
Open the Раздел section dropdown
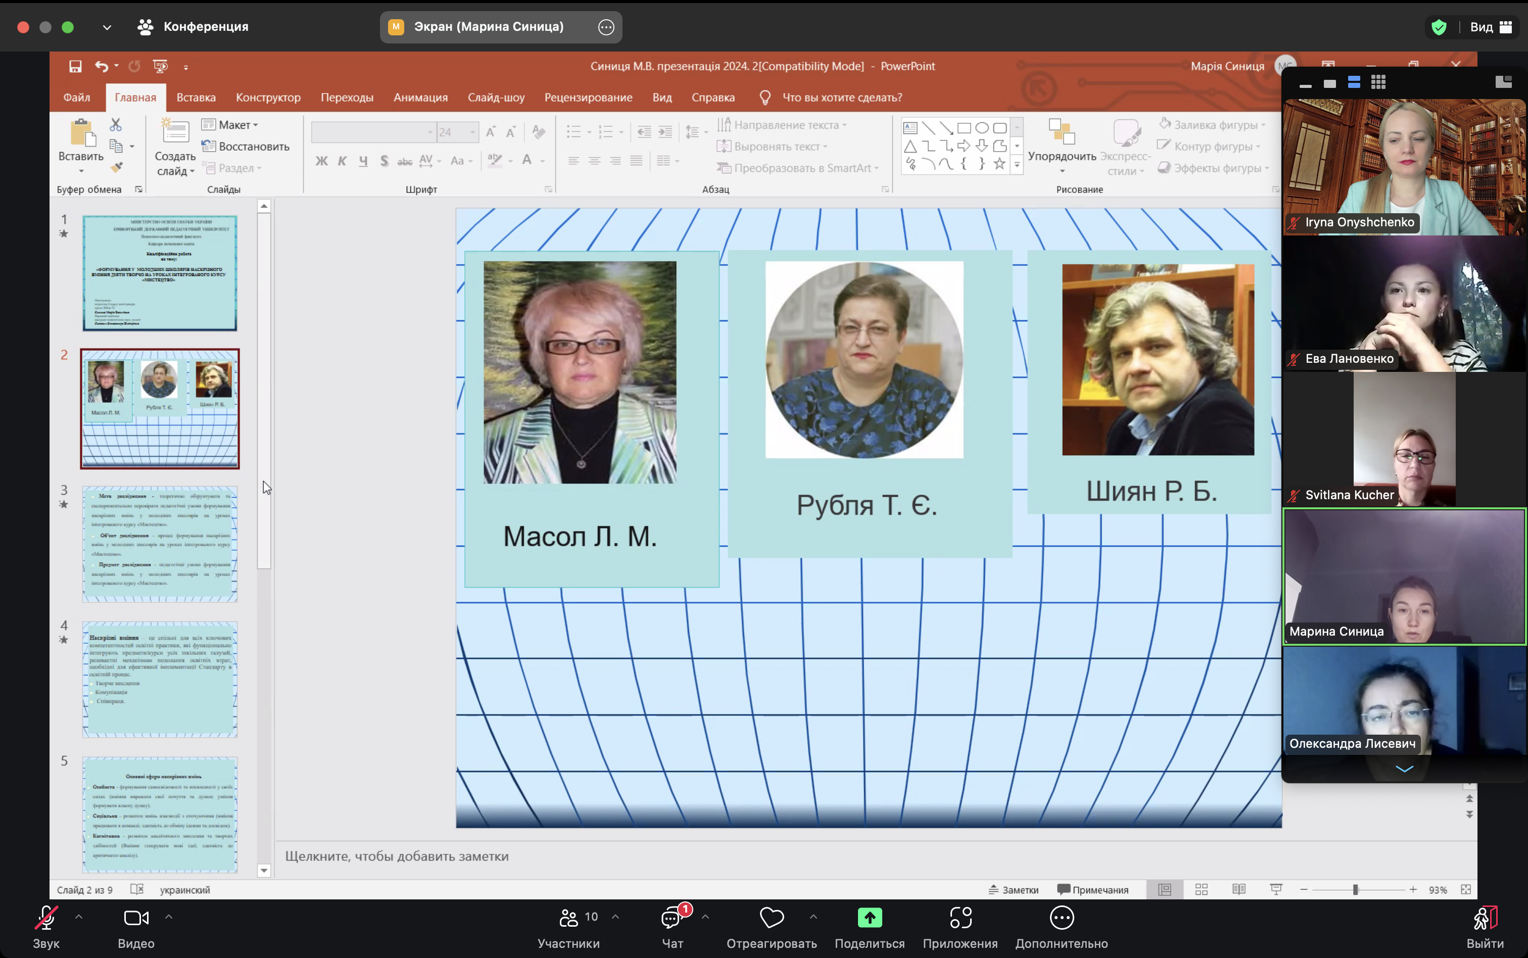pos(232,168)
